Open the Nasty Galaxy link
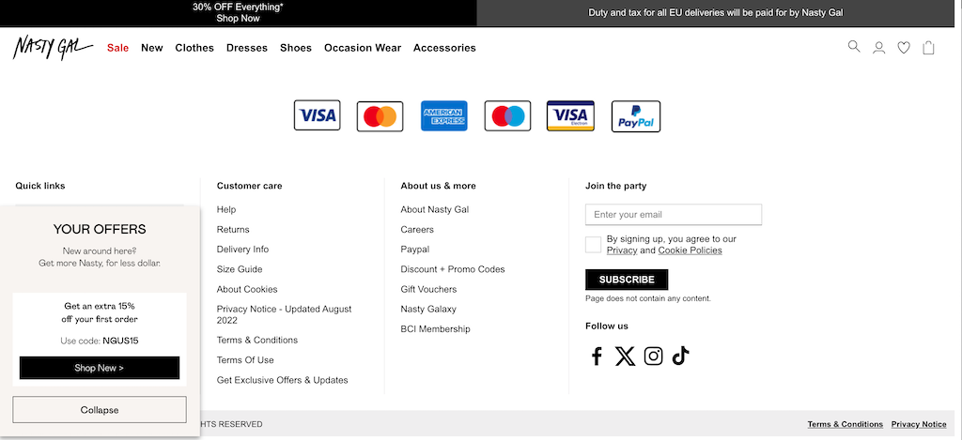Viewport: 962px width, 440px height. pos(428,310)
